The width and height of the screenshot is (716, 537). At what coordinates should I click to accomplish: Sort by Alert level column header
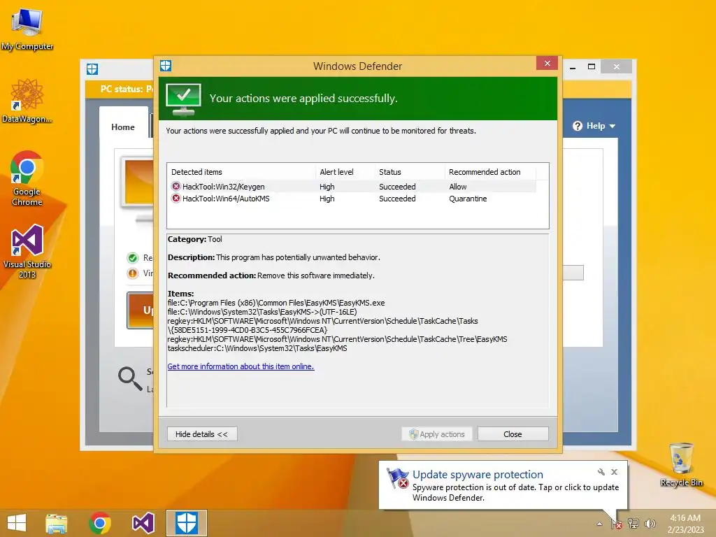(x=345, y=172)
